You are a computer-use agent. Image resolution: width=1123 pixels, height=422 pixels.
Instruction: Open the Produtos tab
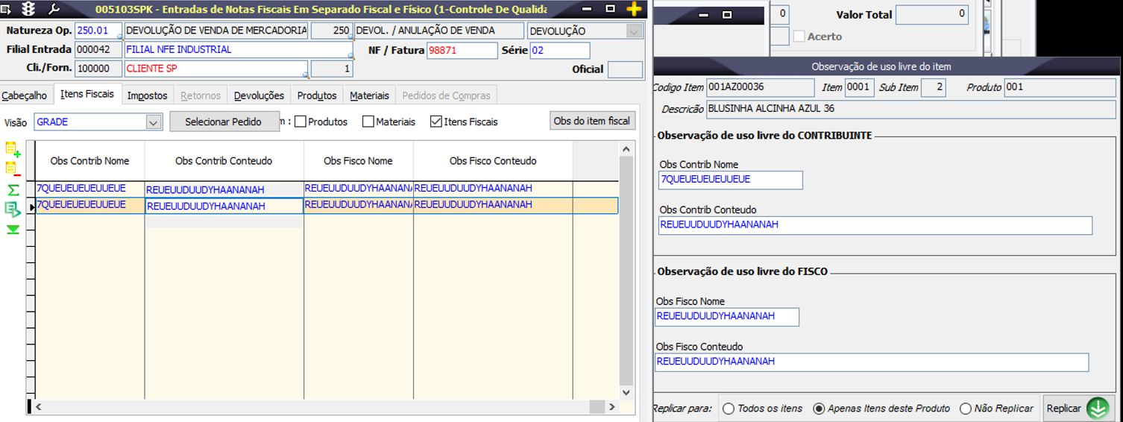click(x=317, y=95)
